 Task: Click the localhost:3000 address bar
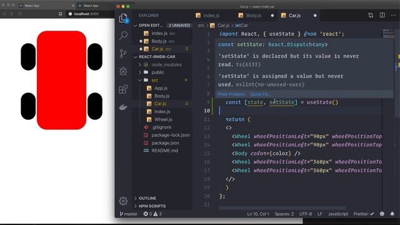[x=86, y=14]
